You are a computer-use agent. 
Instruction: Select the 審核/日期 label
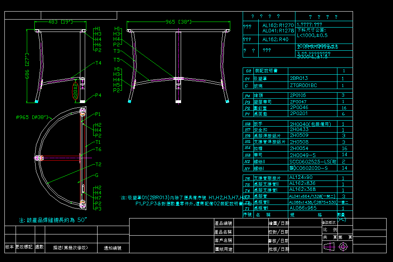coord(279,241)
